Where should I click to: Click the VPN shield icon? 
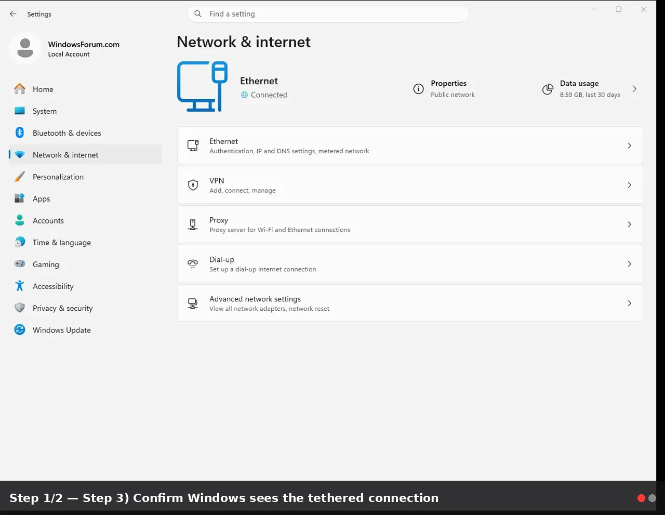[x=193, y=185]
